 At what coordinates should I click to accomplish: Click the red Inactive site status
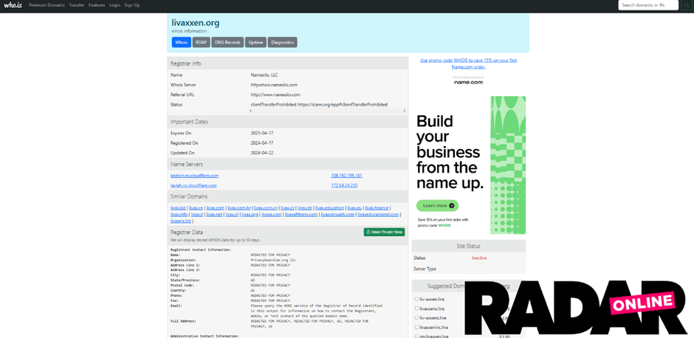coord(479,258)
